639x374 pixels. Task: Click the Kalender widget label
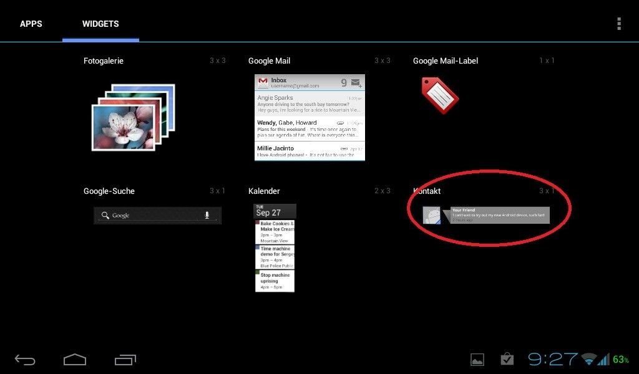264,191
